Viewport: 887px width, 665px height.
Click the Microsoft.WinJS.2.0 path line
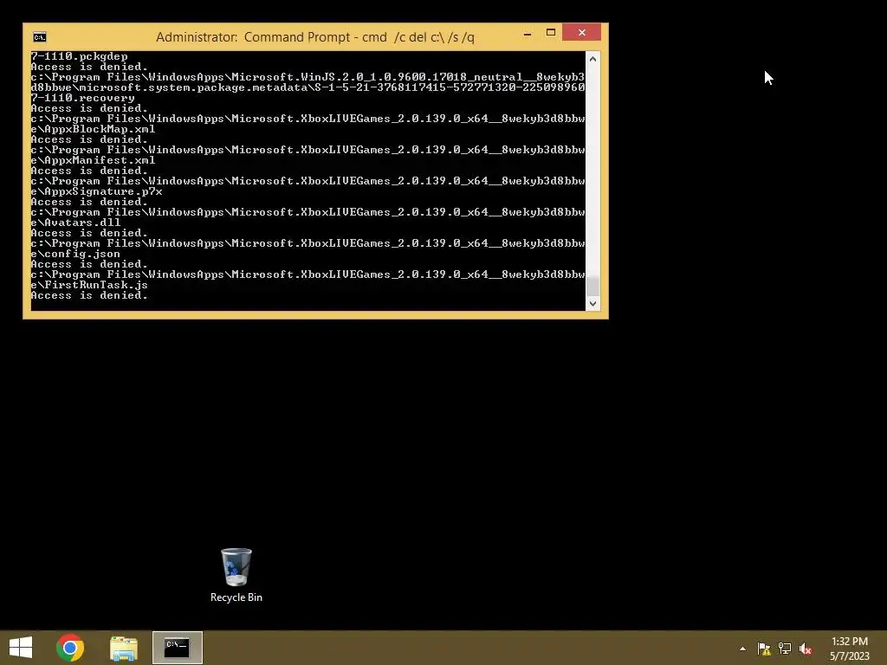click(308, 77)
